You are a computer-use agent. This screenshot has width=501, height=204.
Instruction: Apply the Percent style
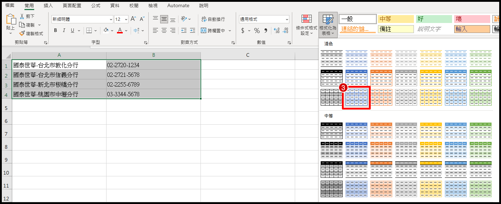[257, 31]
